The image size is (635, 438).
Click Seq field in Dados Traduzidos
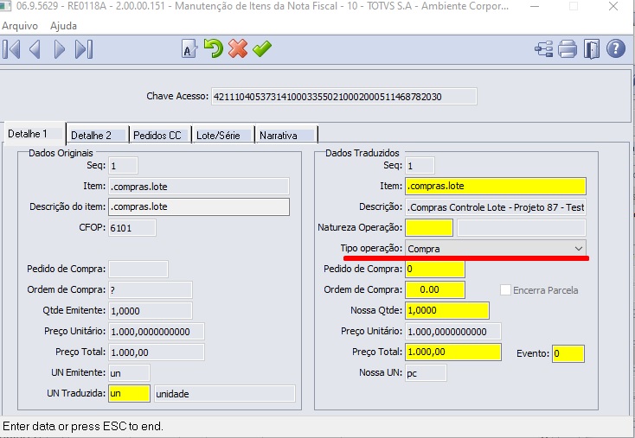pyautogui.click(x=420, y=165)
